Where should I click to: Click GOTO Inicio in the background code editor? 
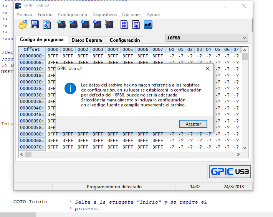click(x=30, y=202)
